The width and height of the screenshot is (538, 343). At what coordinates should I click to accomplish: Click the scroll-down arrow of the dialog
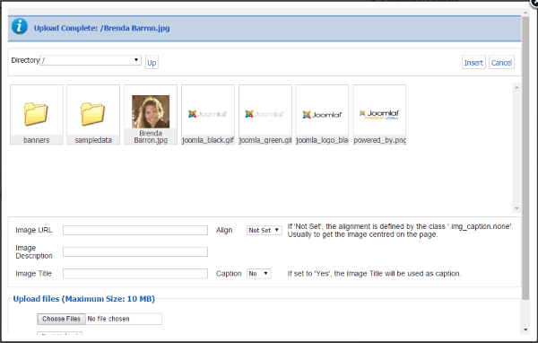click(525, 330)
